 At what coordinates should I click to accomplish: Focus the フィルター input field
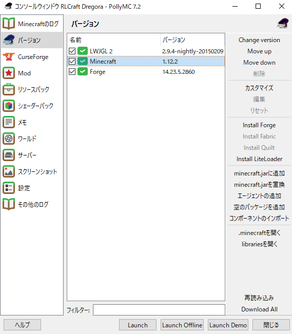(159, 310)
